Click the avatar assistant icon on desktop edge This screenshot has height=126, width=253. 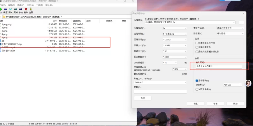click(249, 83)
